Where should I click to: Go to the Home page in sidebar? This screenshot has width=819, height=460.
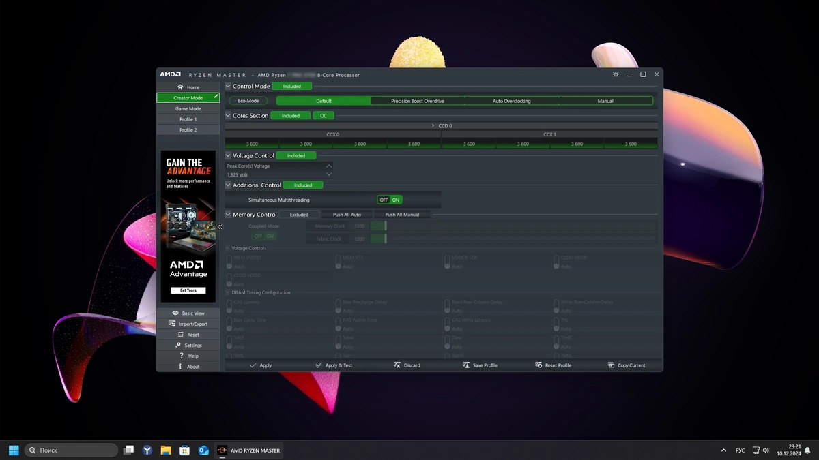pos(188,87)
